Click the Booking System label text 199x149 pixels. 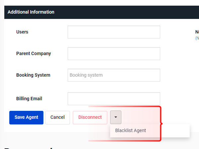(33, 75)
